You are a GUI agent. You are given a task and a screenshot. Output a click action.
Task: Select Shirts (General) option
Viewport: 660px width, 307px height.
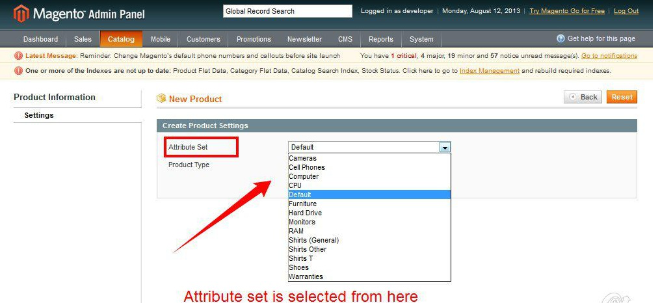pos(369,240)
